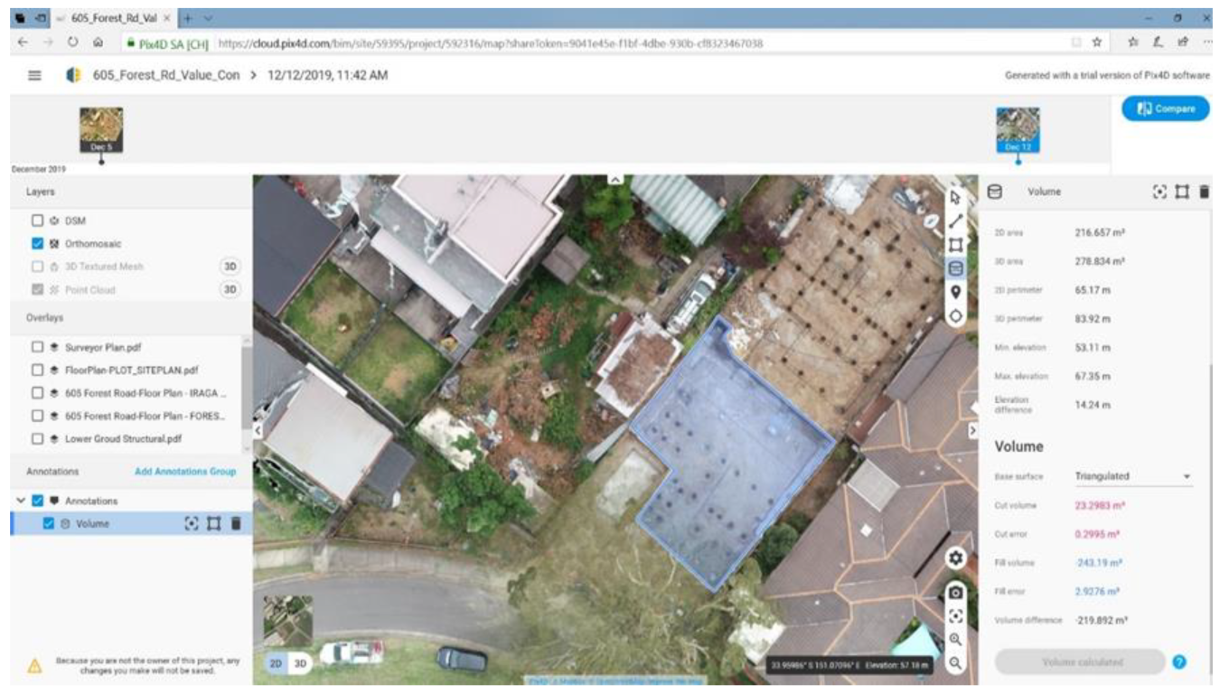Select the location marker pin tool
1229x694 pixels.
tap(955, 292)
